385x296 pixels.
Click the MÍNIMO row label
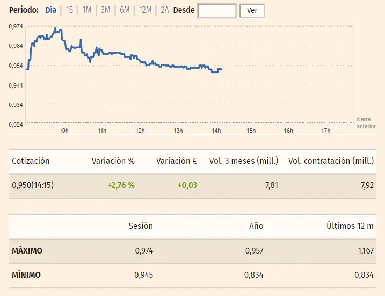tap(26, 276)
